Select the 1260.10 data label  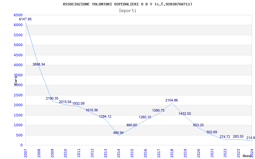pyautogui.click(x=145, y=117)
